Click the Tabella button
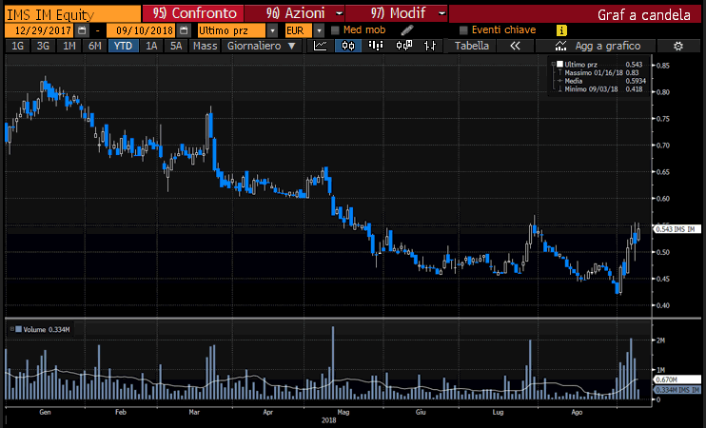 click(x=472, y=46)
